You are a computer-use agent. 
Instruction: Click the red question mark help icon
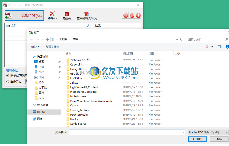[x=138, y=15]
